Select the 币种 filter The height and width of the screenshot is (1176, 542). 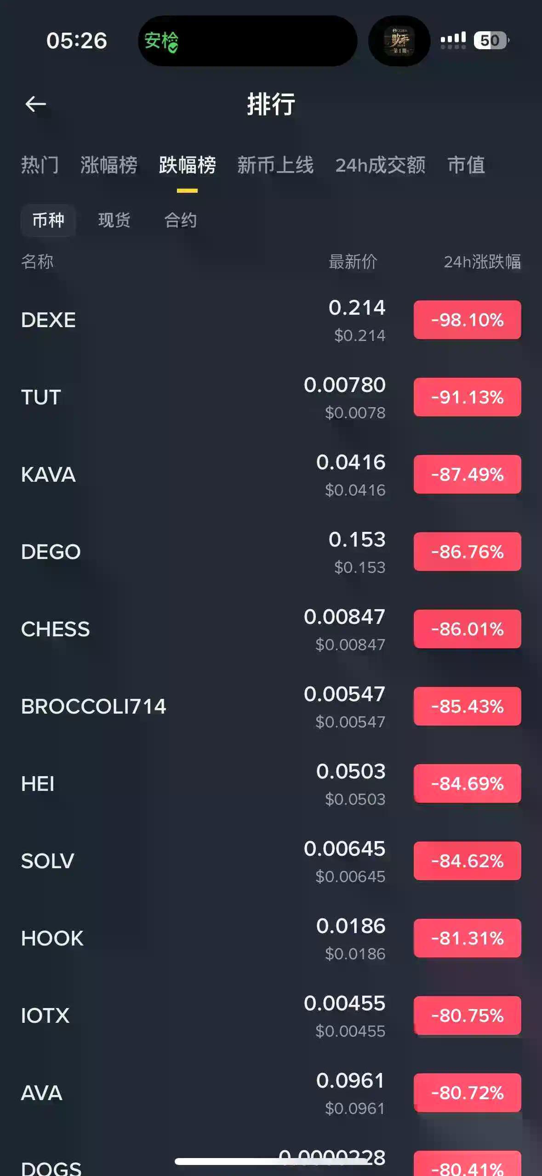pos(48,220)
